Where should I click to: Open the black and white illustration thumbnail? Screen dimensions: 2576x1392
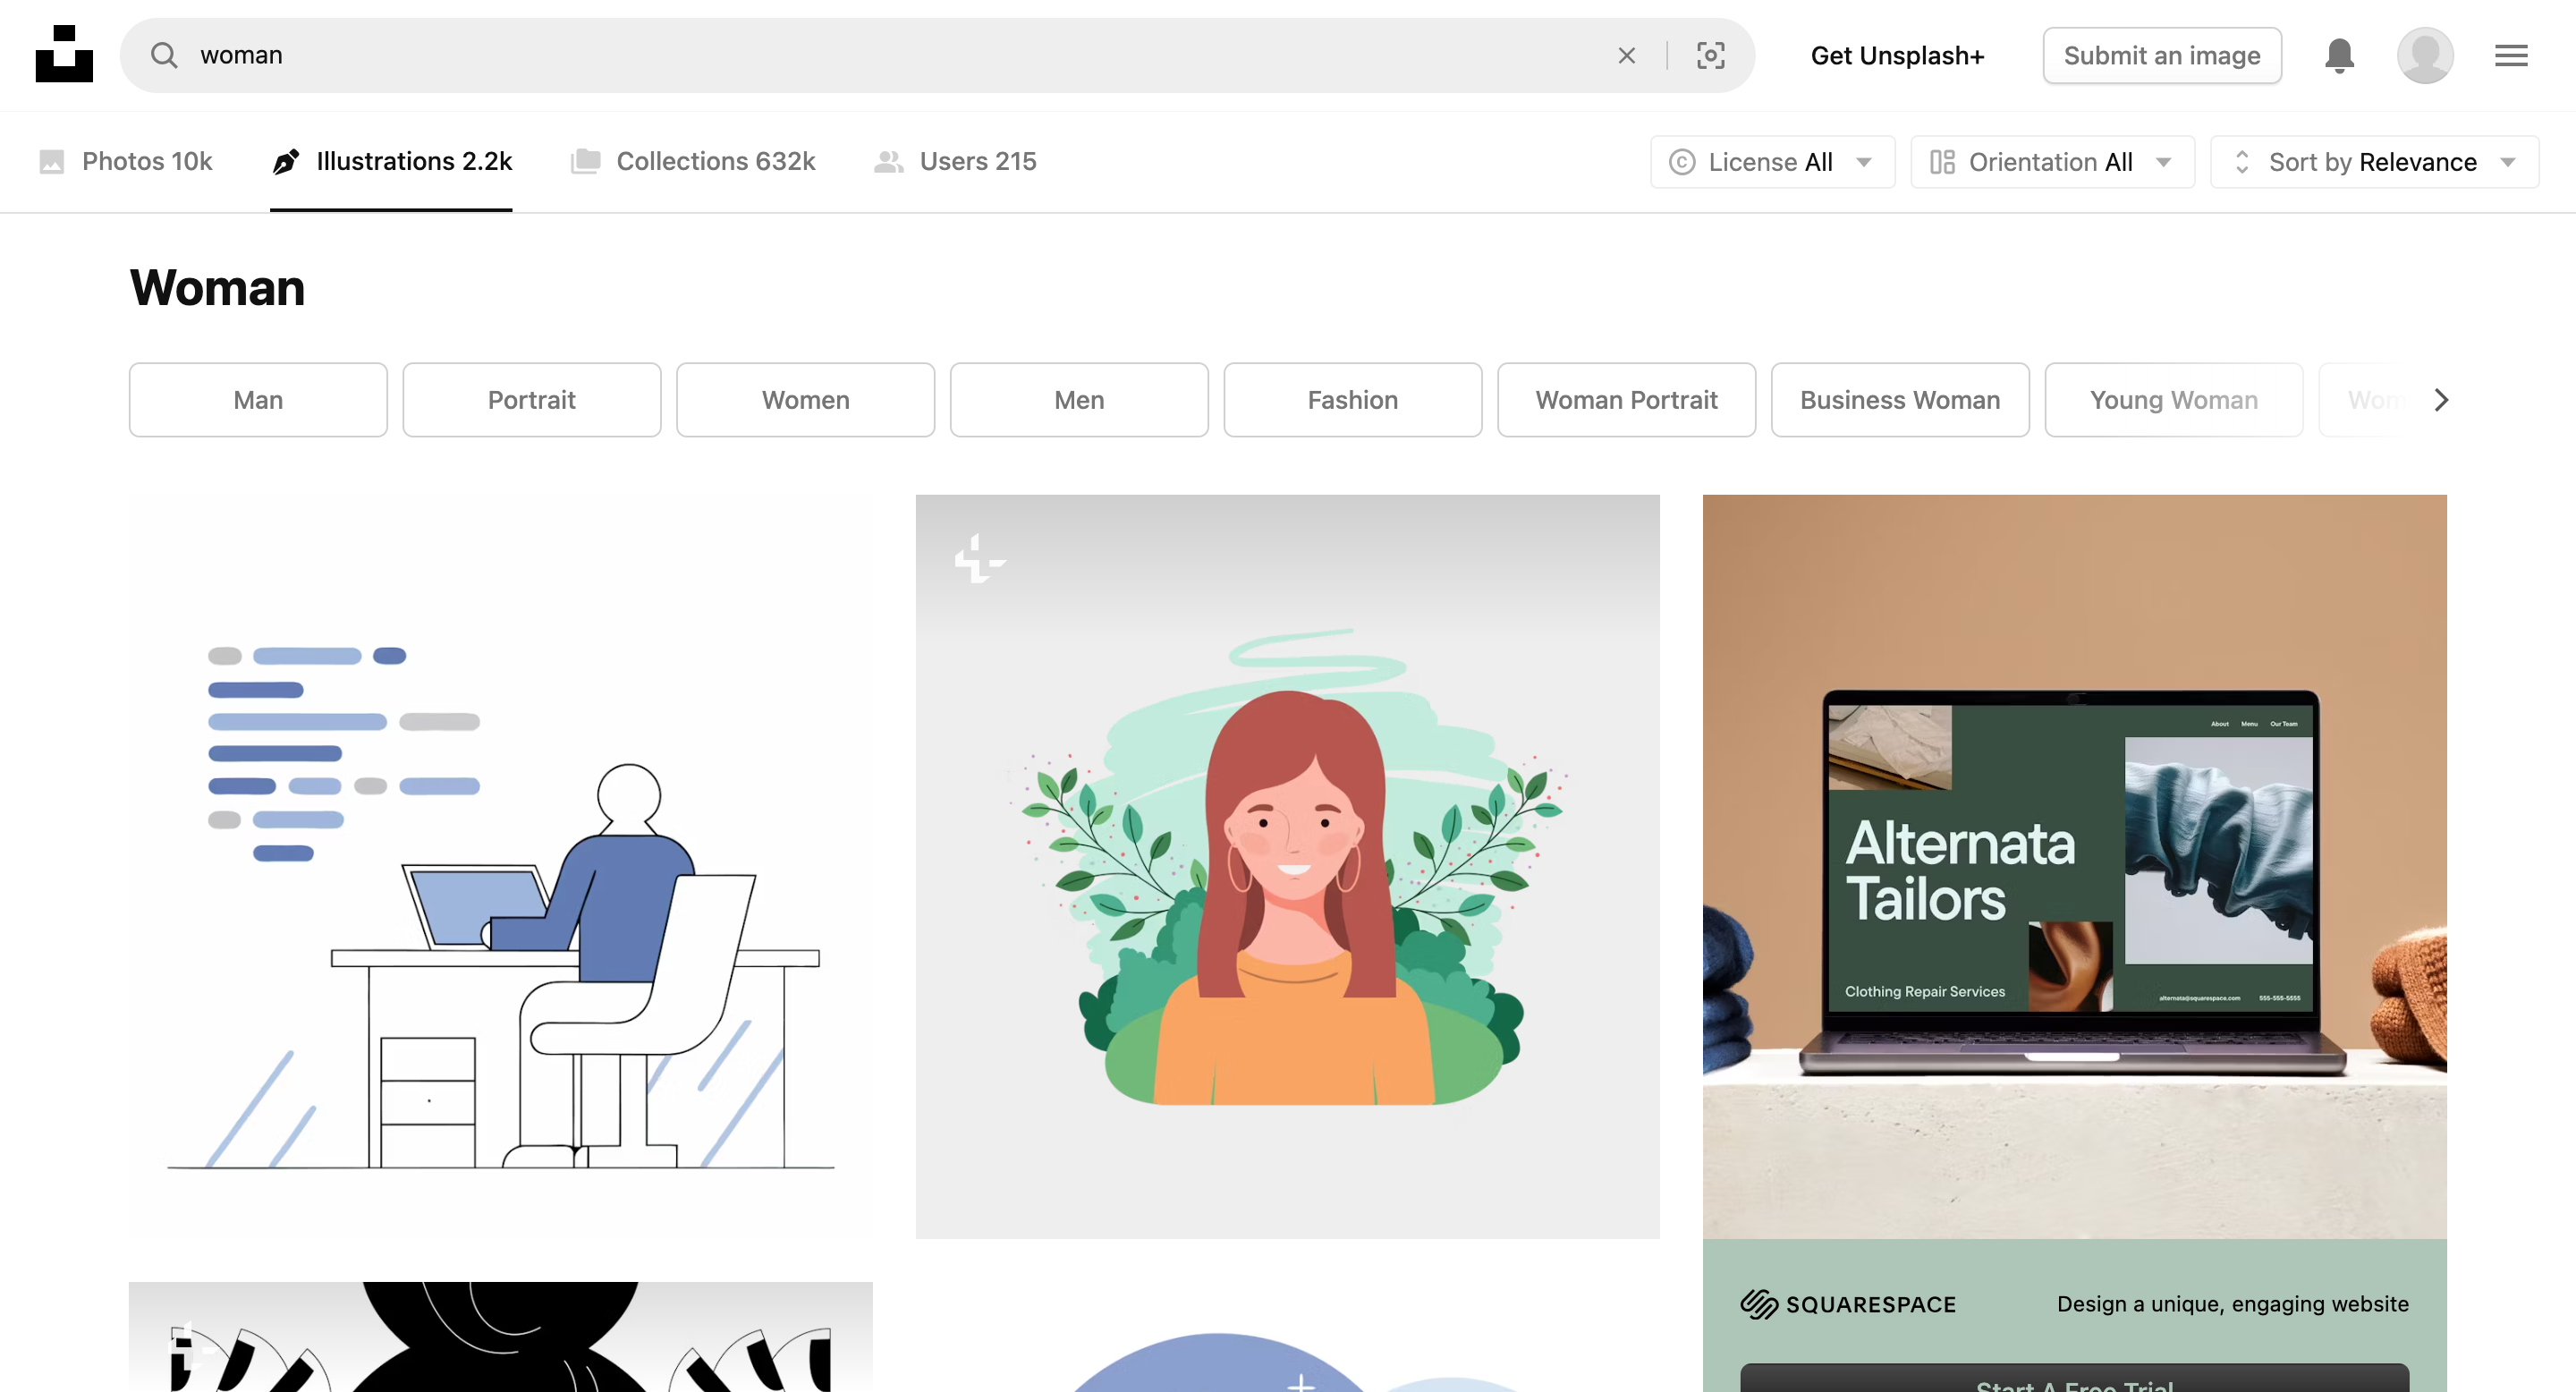pos(500,1337)
